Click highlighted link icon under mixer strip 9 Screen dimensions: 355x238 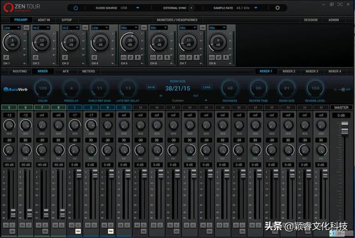(x=111, y=231)
